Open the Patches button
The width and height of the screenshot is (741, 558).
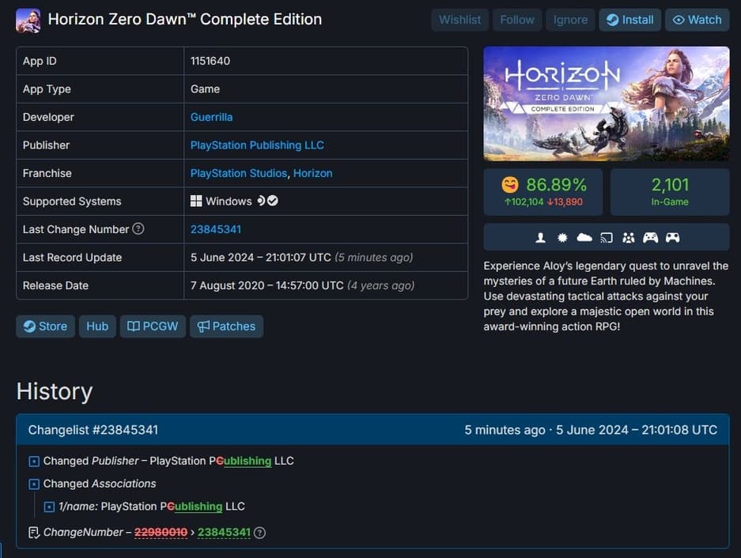[x=226, y=326]
